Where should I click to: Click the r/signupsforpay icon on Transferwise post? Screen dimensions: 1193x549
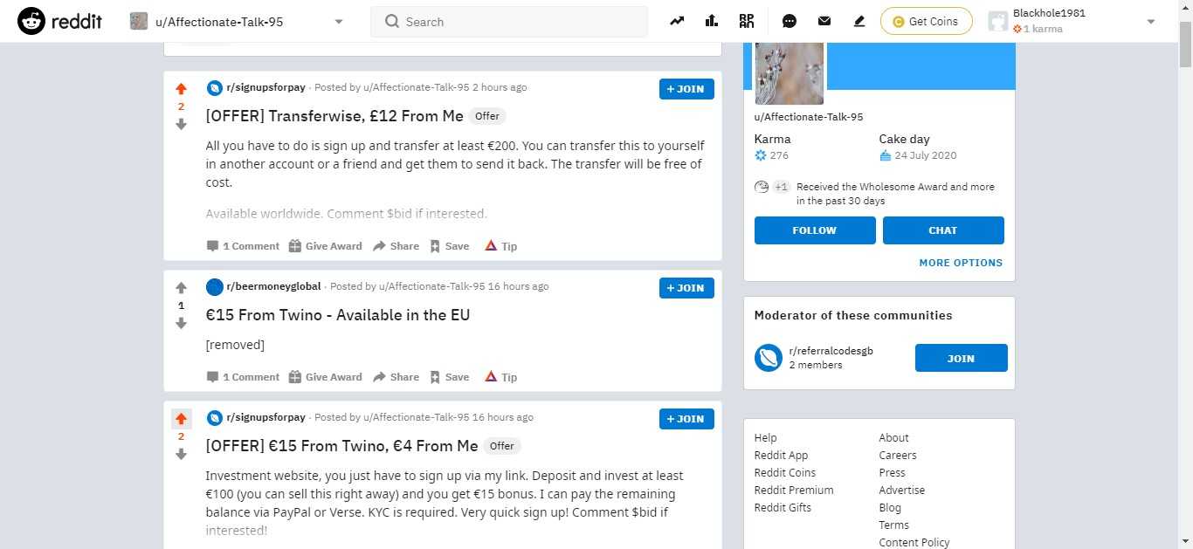point(214,87)
